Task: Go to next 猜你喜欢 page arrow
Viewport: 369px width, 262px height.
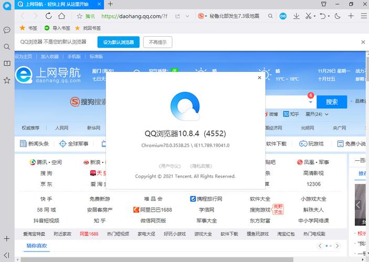Action: tap(337, 246)
